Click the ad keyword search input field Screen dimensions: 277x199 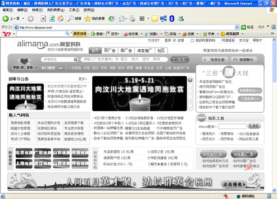click(124, 59)
